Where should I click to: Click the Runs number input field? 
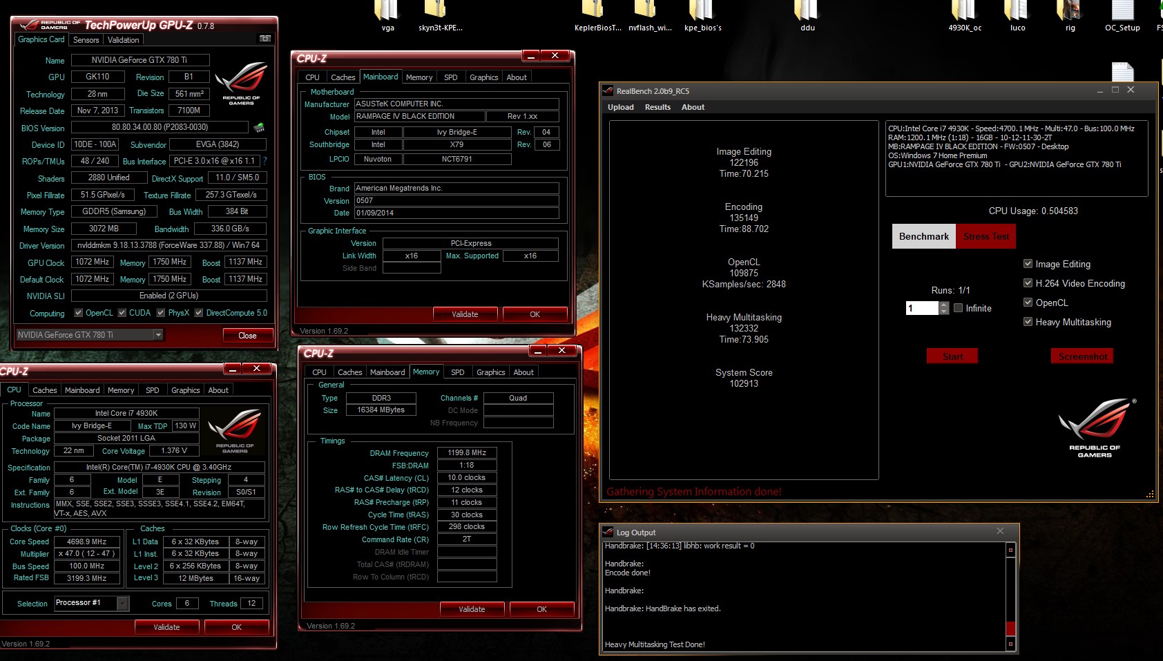pyautogui.click(x=923, y=308)
